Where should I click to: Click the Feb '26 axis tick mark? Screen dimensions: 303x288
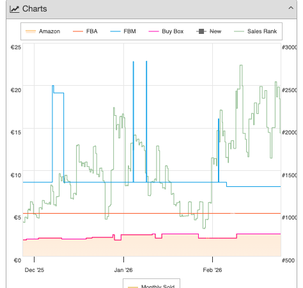pyautogui.click(x=212, y=259)
